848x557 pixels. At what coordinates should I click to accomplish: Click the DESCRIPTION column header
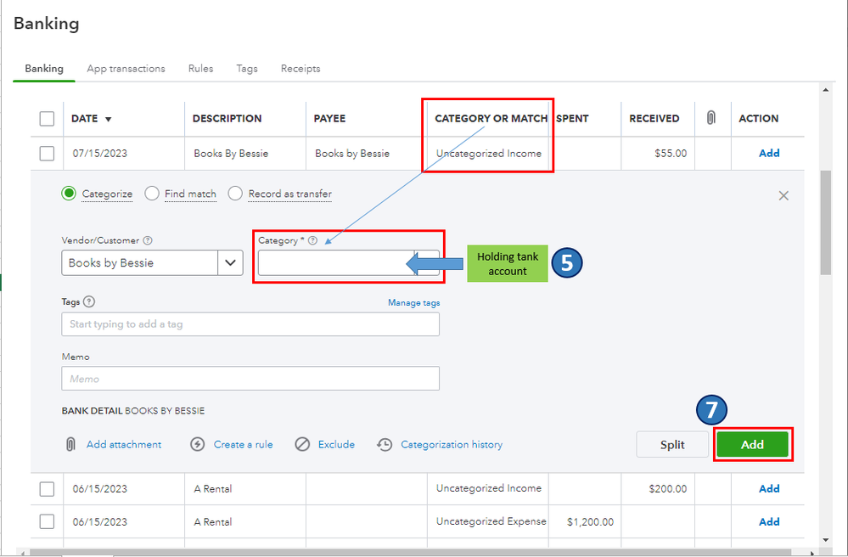[227, 118]
